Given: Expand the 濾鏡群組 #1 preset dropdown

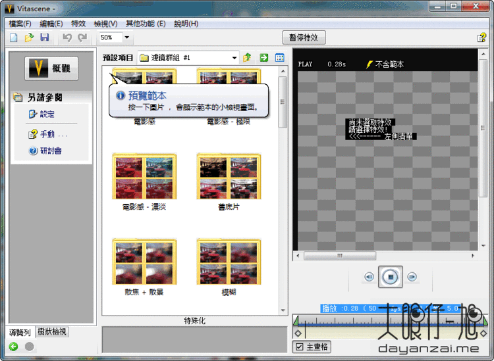Looking at the screenshot, I should (234, 58).
